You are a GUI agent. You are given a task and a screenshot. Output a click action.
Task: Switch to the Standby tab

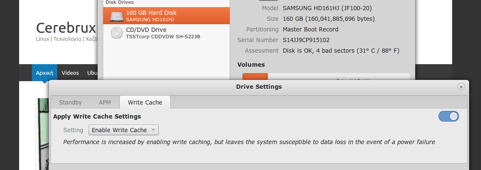70,102
